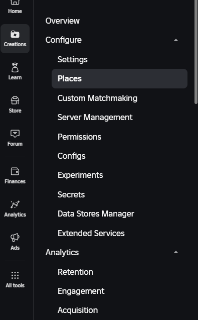This screenshot has width=198, height=320.
Task: View Retention analytics
Action: [75, 272]
